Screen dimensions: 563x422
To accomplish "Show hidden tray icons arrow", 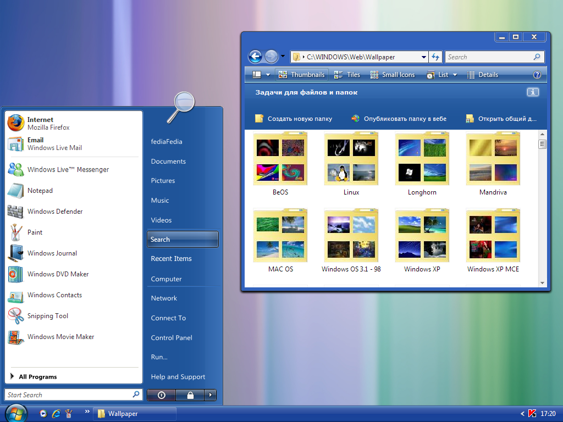I will click(x=522, y=414).
